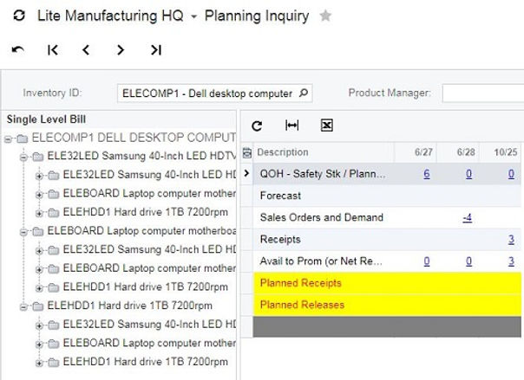Screen dimensions: 524x380
Task: Click the QOH - Safety Stk / Plann description cell
Action: [323, 174]
